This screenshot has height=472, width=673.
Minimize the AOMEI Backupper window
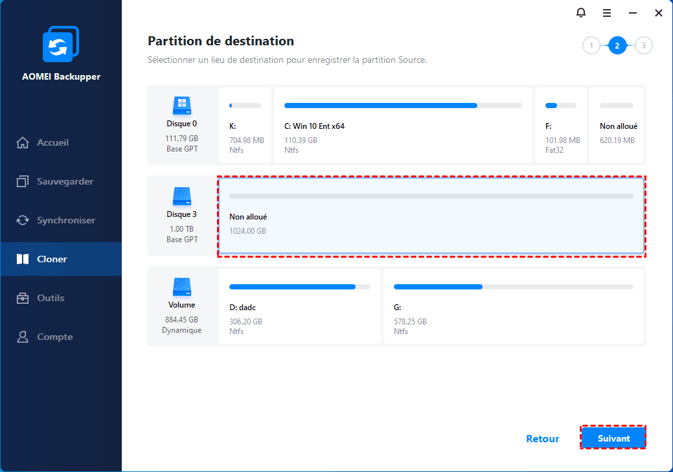[x=633, y=14]
